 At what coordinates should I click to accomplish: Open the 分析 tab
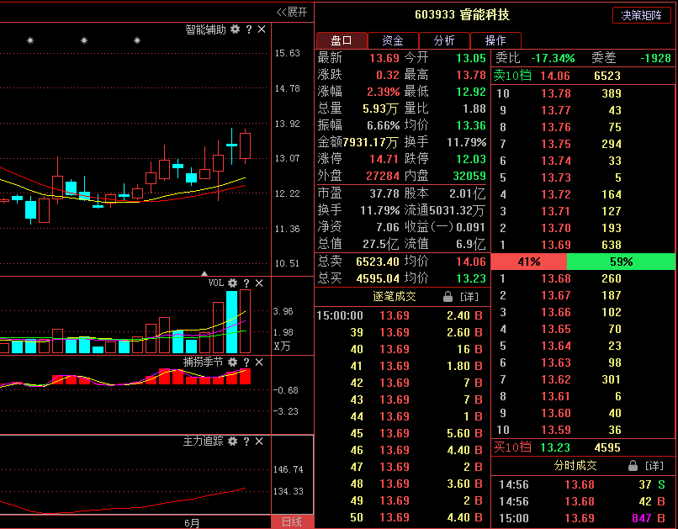click(444, 40)
